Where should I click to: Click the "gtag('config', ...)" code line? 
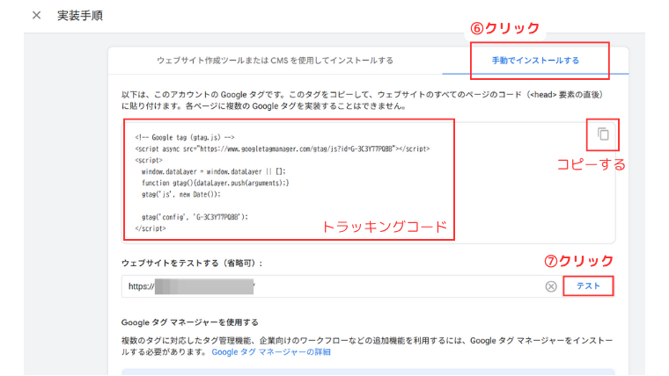(195, 217)
